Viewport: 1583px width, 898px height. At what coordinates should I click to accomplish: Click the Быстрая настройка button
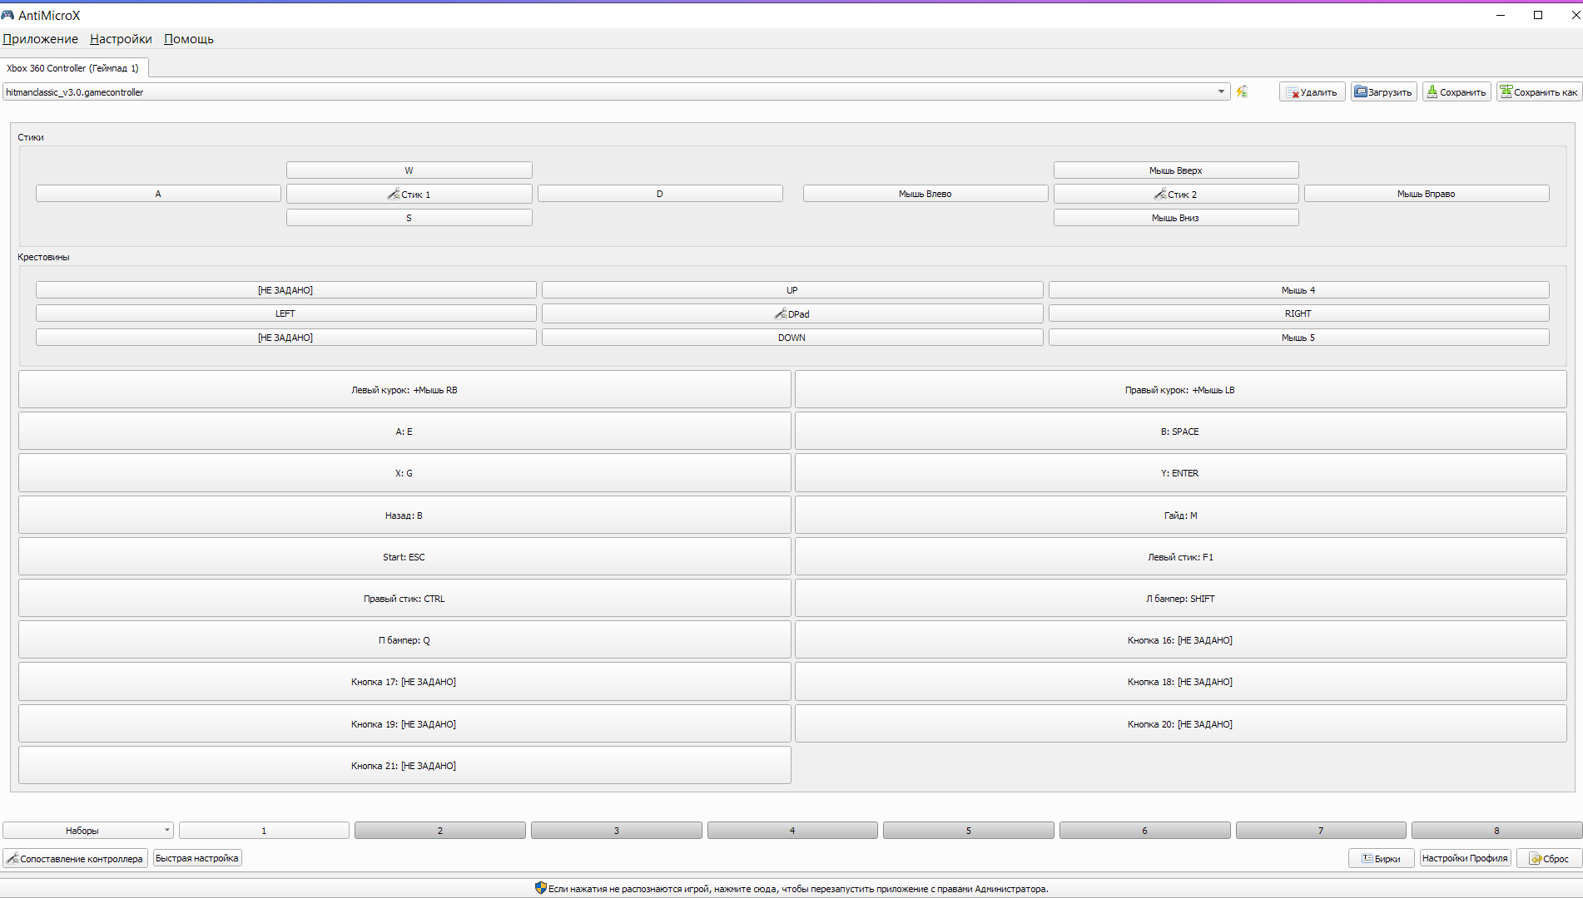197,859
